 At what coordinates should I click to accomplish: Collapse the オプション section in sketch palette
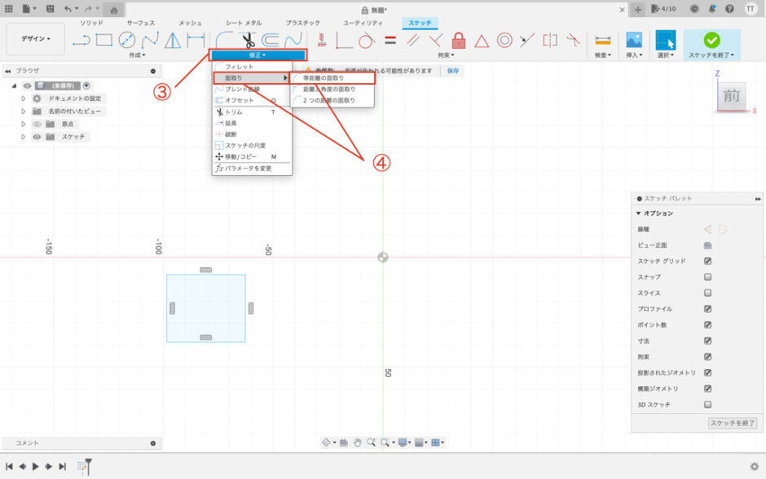[x=639, y=213]
